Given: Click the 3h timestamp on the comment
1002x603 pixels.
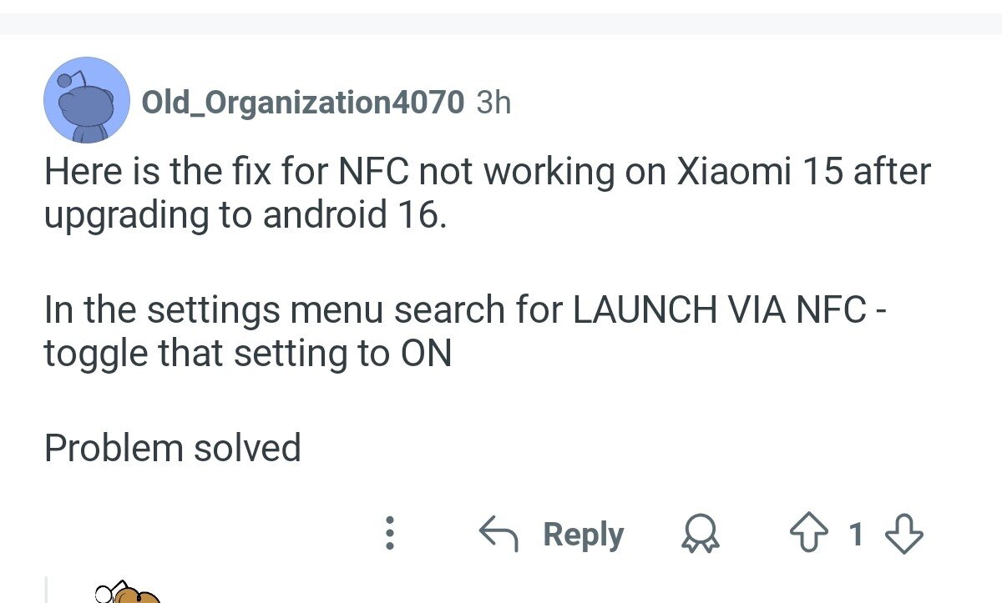Looking at the screenshot, I should [x=493, y=103].
